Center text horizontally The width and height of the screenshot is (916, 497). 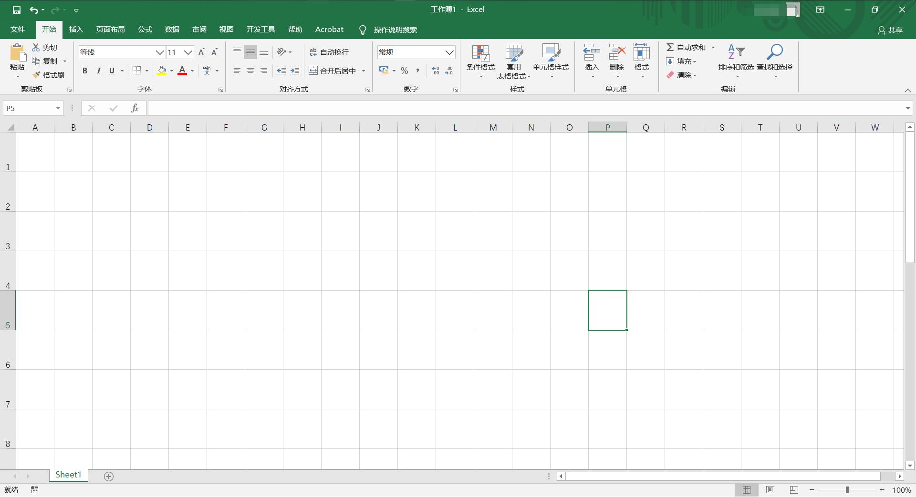click(x=250, y=71)
